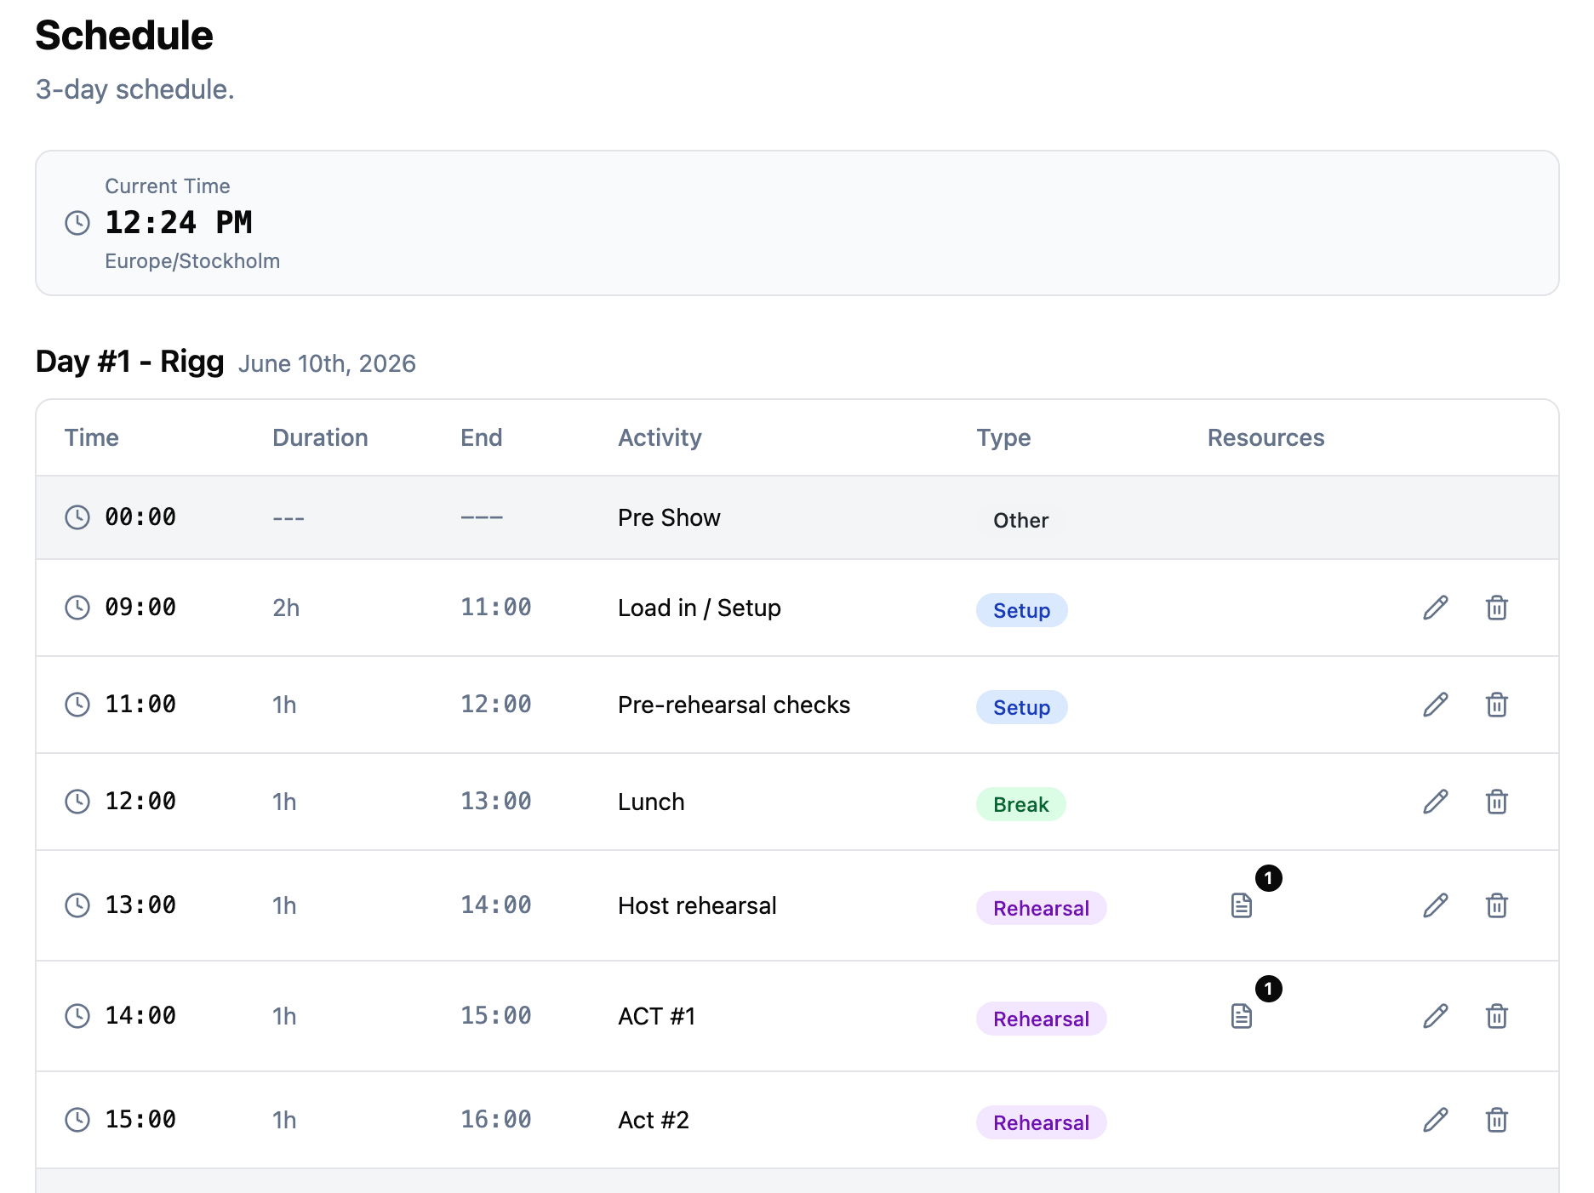The image size is (1594, 1193).
Task: Click the Rehearsal badge on Act #2
Action: coord(1041,1122)
